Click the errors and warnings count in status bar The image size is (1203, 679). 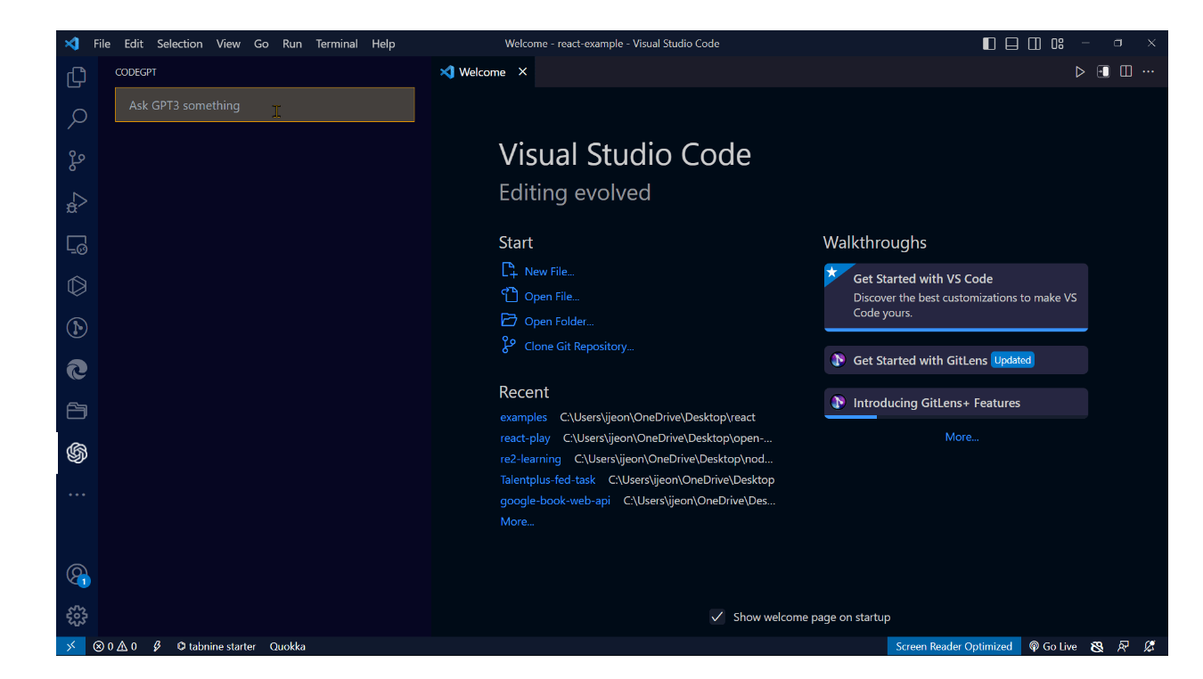click(x=115, y=646)
